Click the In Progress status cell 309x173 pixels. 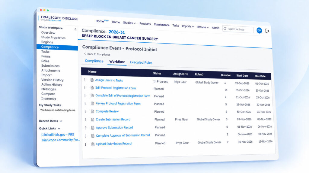click(161, 82)
